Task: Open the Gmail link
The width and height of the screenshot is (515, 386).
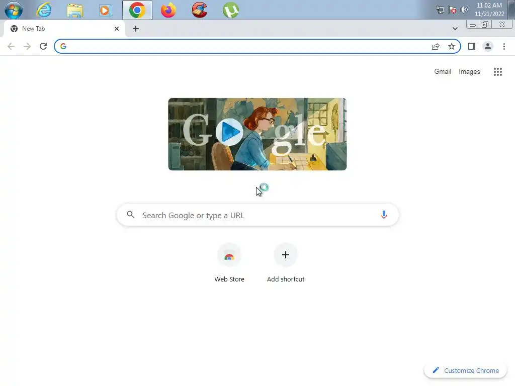Action: coord(443,71)
